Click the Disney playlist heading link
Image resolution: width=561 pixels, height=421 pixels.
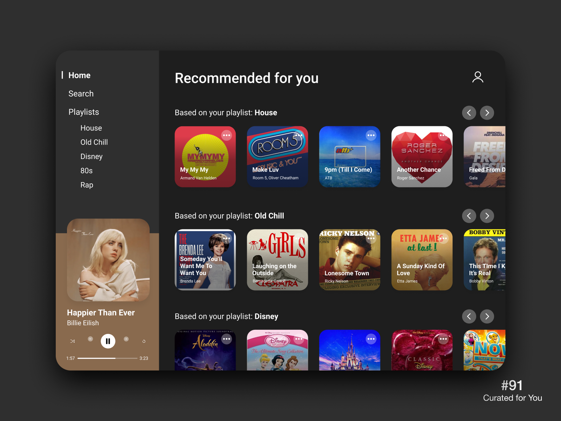266,316
